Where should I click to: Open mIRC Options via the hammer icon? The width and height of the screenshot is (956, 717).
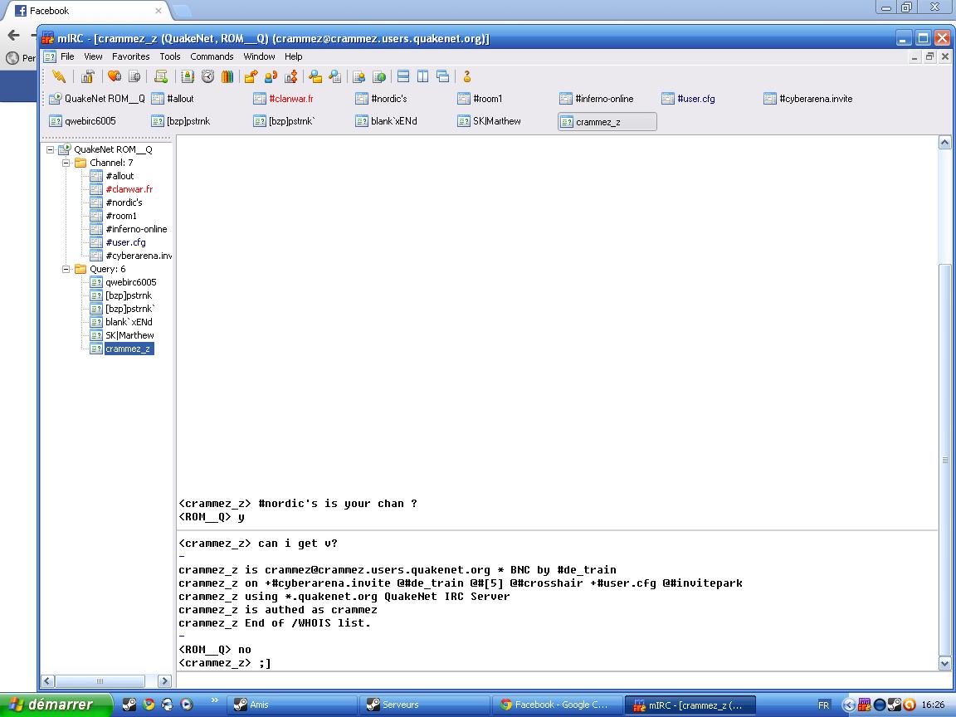coord(87,76)
